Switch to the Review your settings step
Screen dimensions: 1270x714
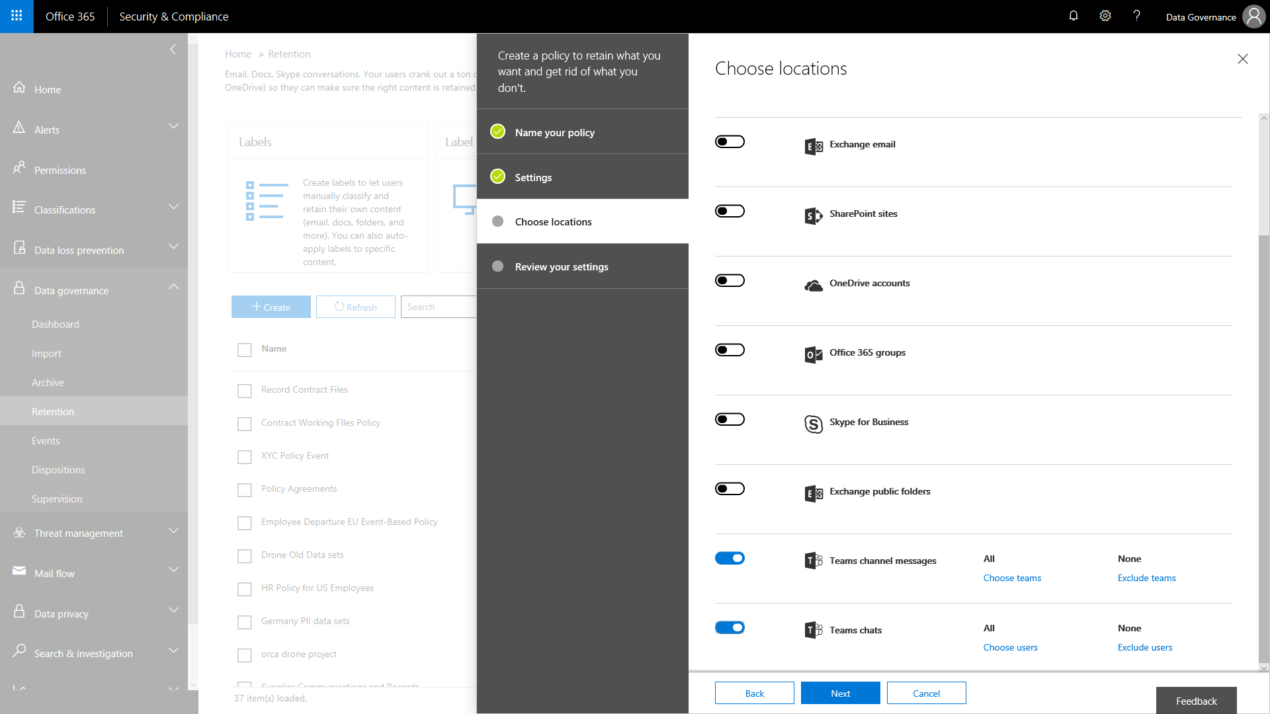[561, 266]
